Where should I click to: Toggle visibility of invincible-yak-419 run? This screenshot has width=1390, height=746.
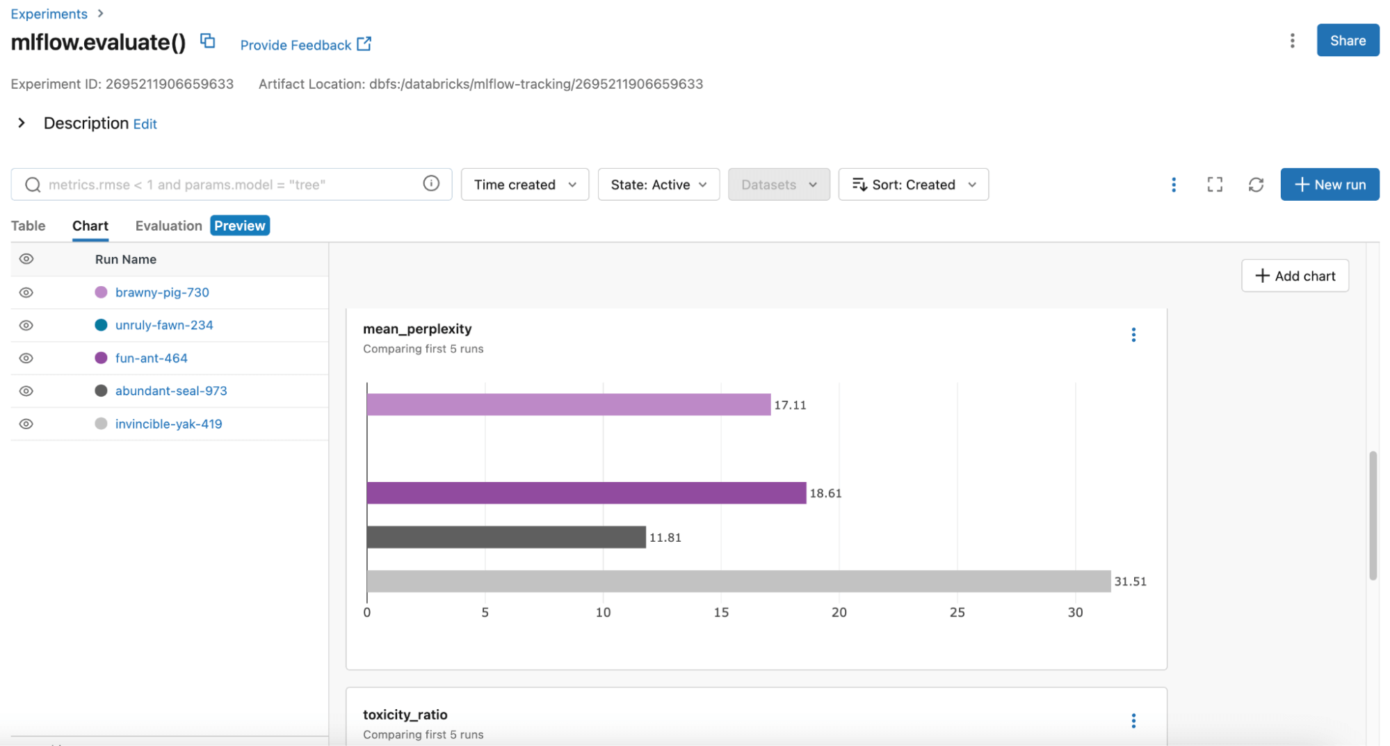pos(26,424)
